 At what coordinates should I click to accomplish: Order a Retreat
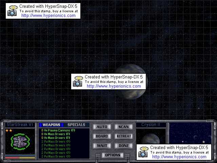(123, 136)
